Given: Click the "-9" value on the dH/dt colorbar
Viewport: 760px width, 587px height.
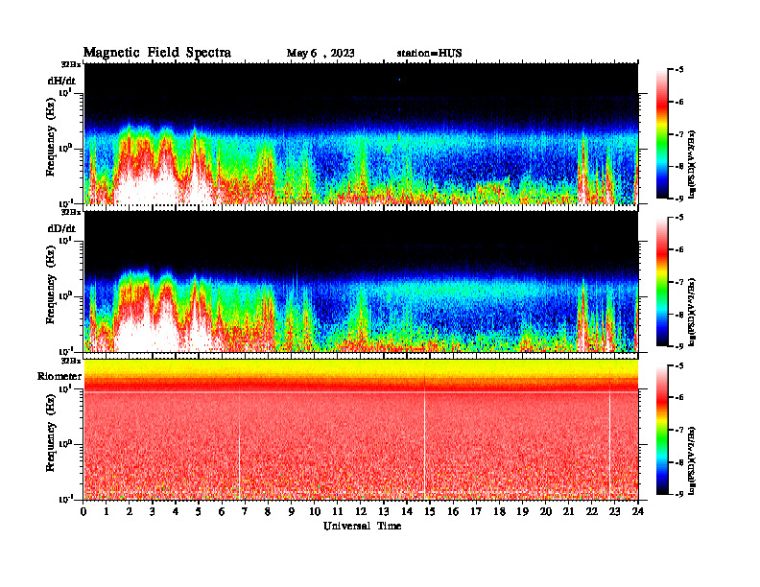Looking at the screenshot, I should coord(679,199).
